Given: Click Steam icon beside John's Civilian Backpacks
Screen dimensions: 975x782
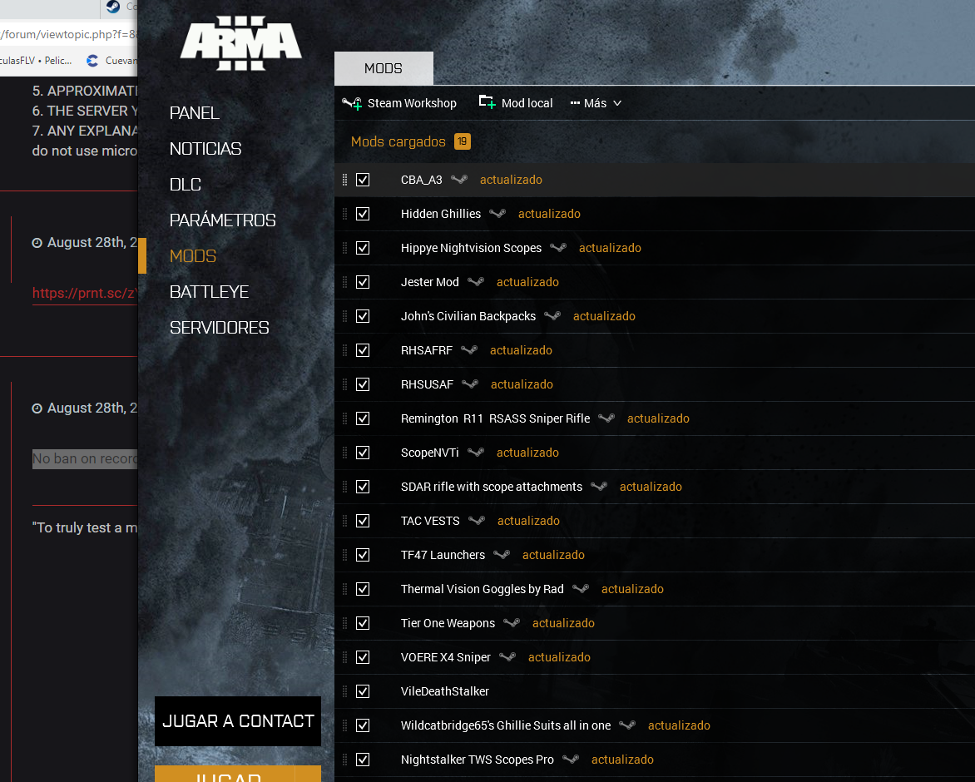Looking at the screenshot, I should pyautogui.click(x=552, y=316).
